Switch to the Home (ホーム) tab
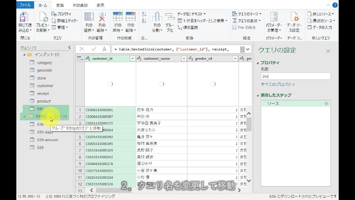The width and height of the screenshot is (355, 200). (x=43, y=5)
